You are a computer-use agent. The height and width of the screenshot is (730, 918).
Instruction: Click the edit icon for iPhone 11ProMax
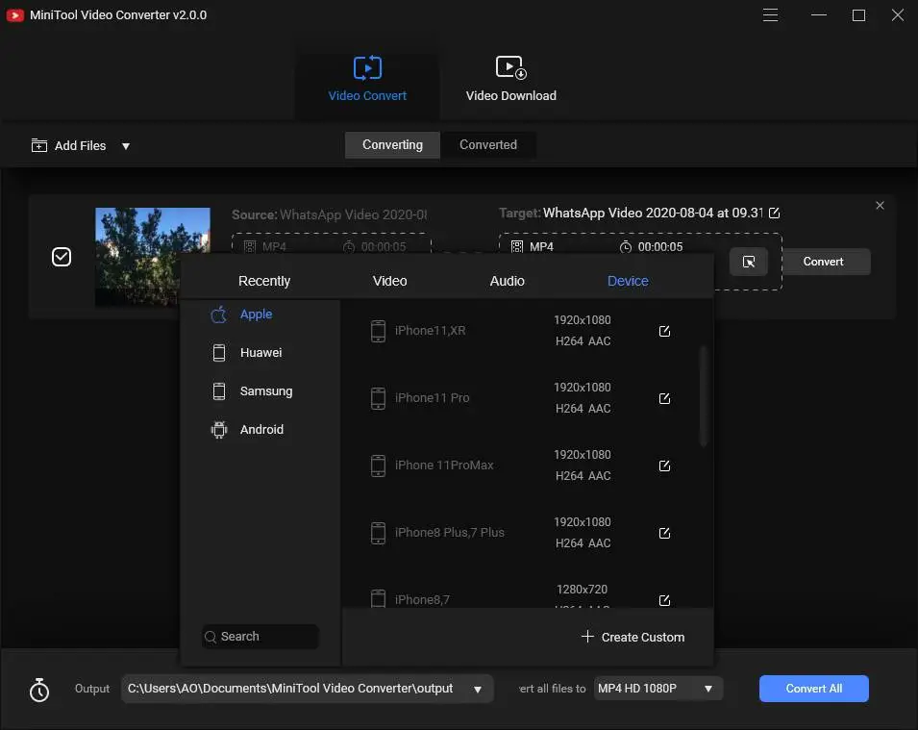[664, 466]
